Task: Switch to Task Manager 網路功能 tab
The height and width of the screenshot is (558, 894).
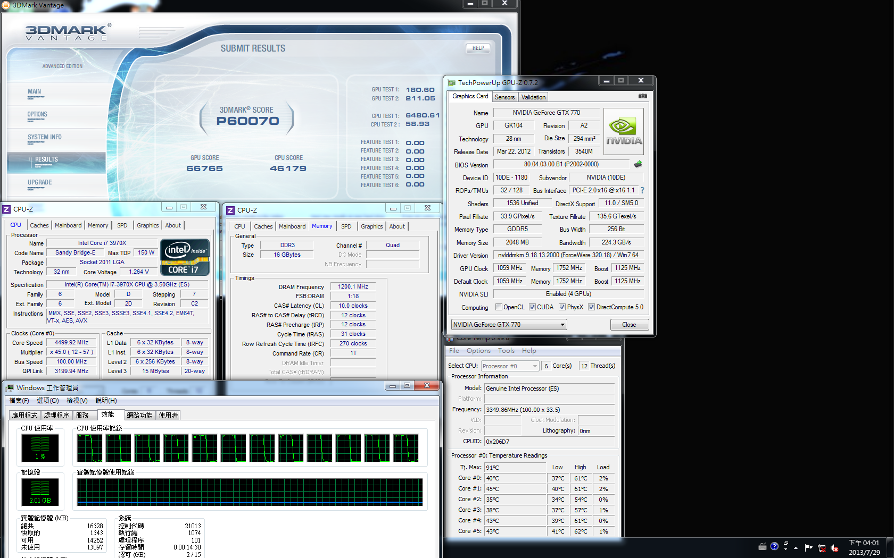Action: 139,416
